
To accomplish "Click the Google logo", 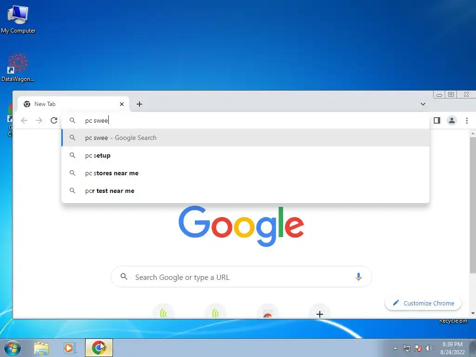I will pyautogui.click(x=241, y=226).
